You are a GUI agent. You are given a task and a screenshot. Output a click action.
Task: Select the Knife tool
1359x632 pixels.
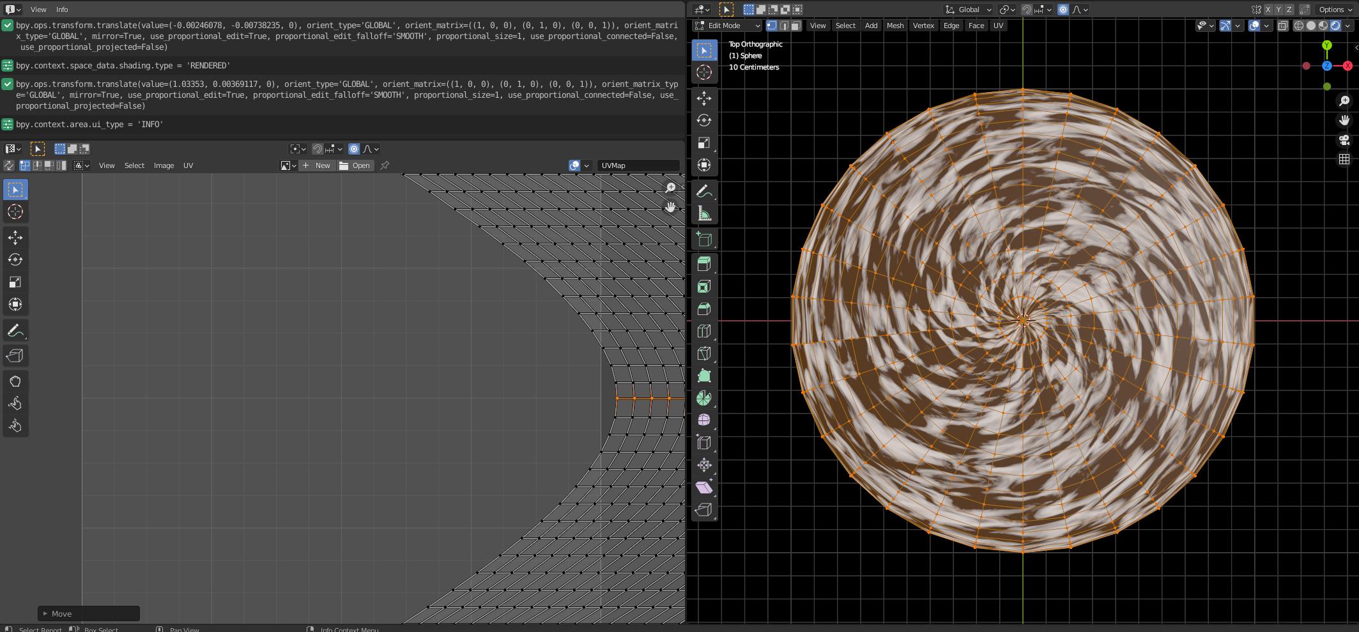[x=703, y=353]
